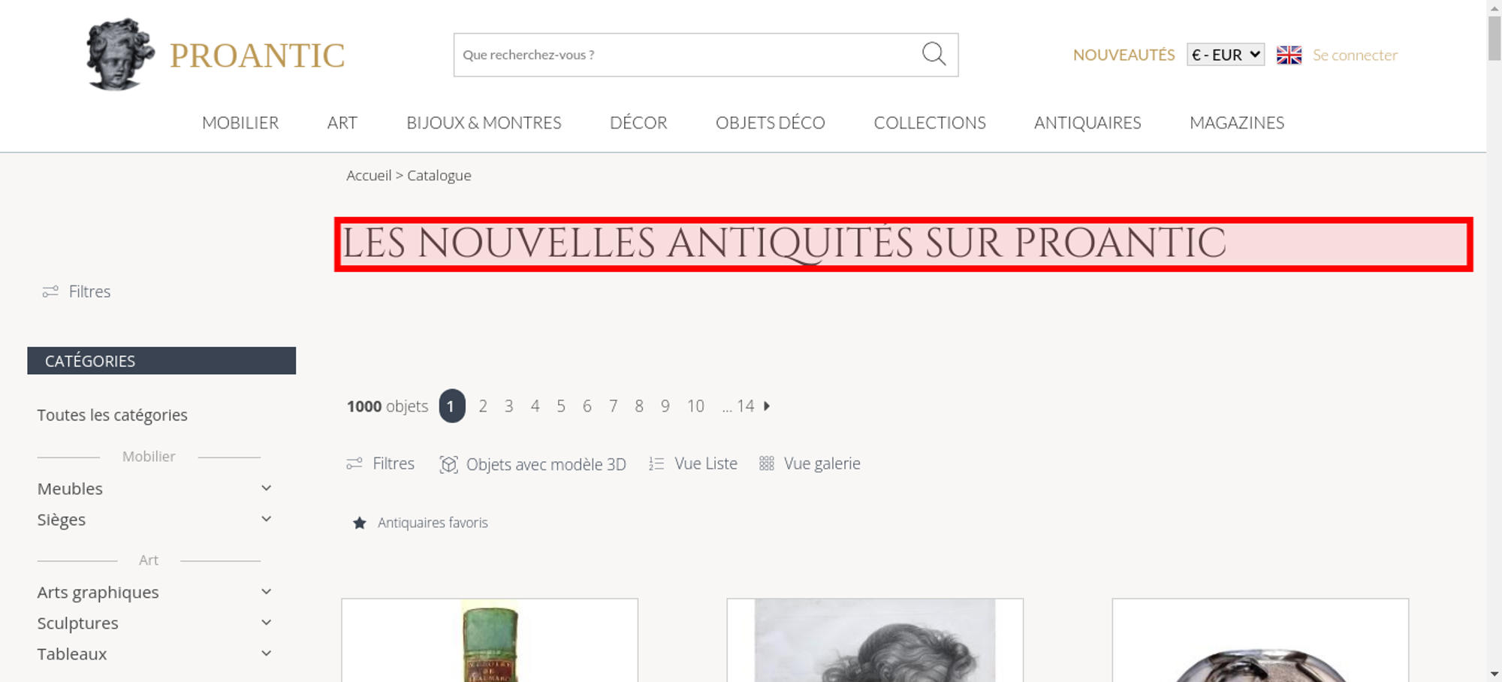Screen dimensions: 1502x682
Task: Switch language via UK flag icon
Action: (x=1289, y=55)
